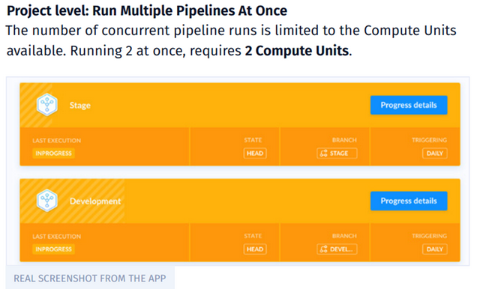480x289 pixels.
Task: Click INPROGRESS status badge of Development pipeline
Action: click(53, 249)
